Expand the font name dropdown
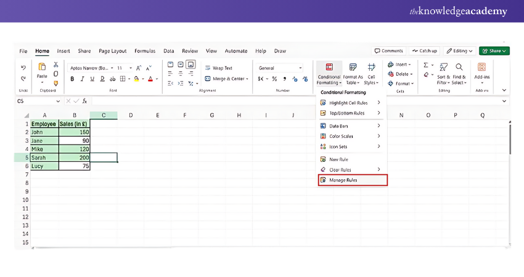Viewport: 524px width, 277px height. (112, 68)
